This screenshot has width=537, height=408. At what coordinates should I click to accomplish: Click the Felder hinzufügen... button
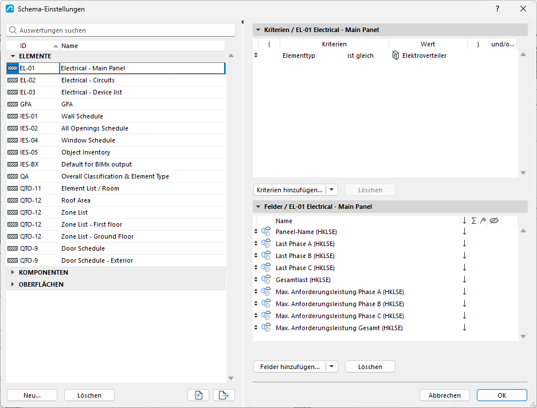click(x=290, y=367)
